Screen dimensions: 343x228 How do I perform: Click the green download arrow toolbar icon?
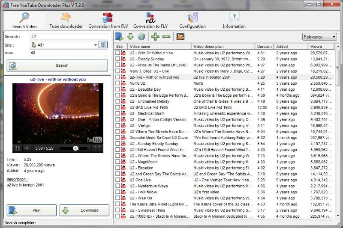[130, 37]
